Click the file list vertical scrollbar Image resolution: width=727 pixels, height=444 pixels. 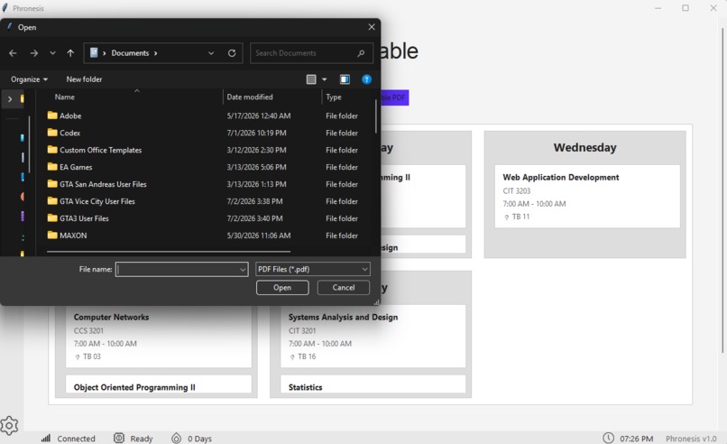tap(375, 116)
